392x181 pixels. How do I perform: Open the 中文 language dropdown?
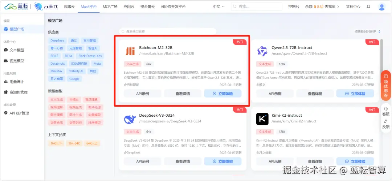tap(219, 7)
